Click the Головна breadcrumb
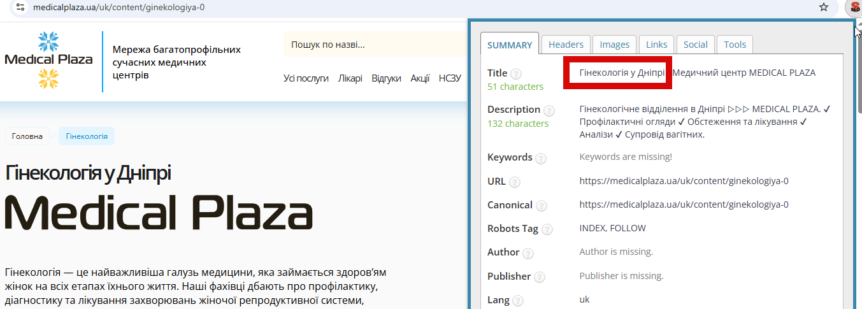The image size is (862, 309). (27, 136)
